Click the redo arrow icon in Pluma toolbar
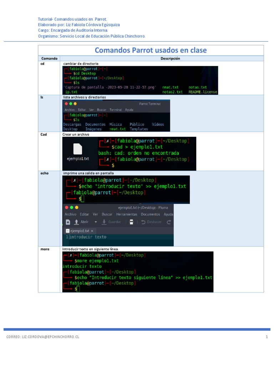Screen dimensions: 274x365 coord(169,222)
